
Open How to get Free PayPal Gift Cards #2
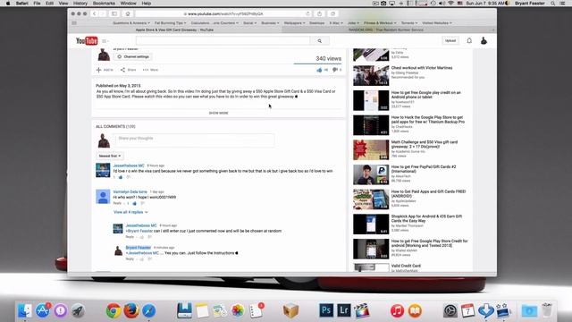424,169
